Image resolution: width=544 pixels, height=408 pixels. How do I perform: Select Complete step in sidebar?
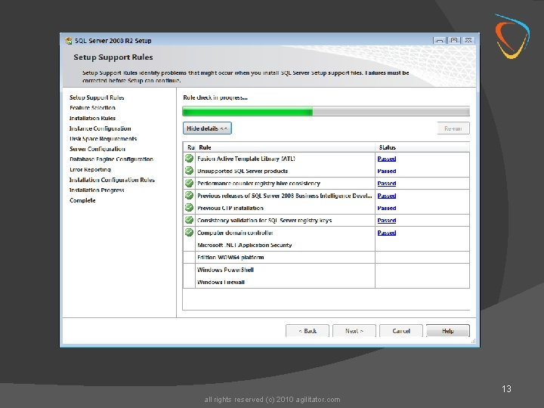tap(82, 200)
